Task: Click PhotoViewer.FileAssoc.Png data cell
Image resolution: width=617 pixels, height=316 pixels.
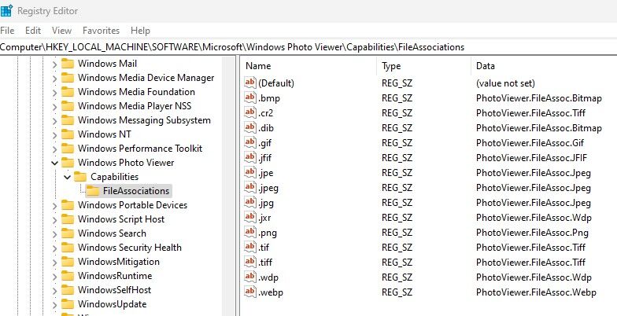Action: (x=532, y=233)
